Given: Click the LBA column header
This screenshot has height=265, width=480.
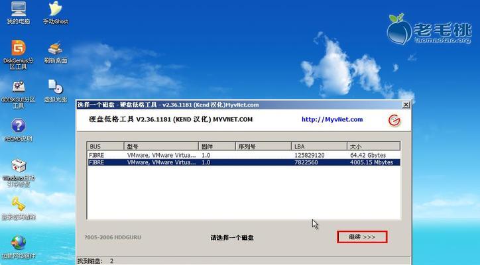Looking at the screenshot, I should click(x=319, y=146).
